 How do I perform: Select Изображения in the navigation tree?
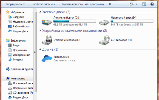21,55
